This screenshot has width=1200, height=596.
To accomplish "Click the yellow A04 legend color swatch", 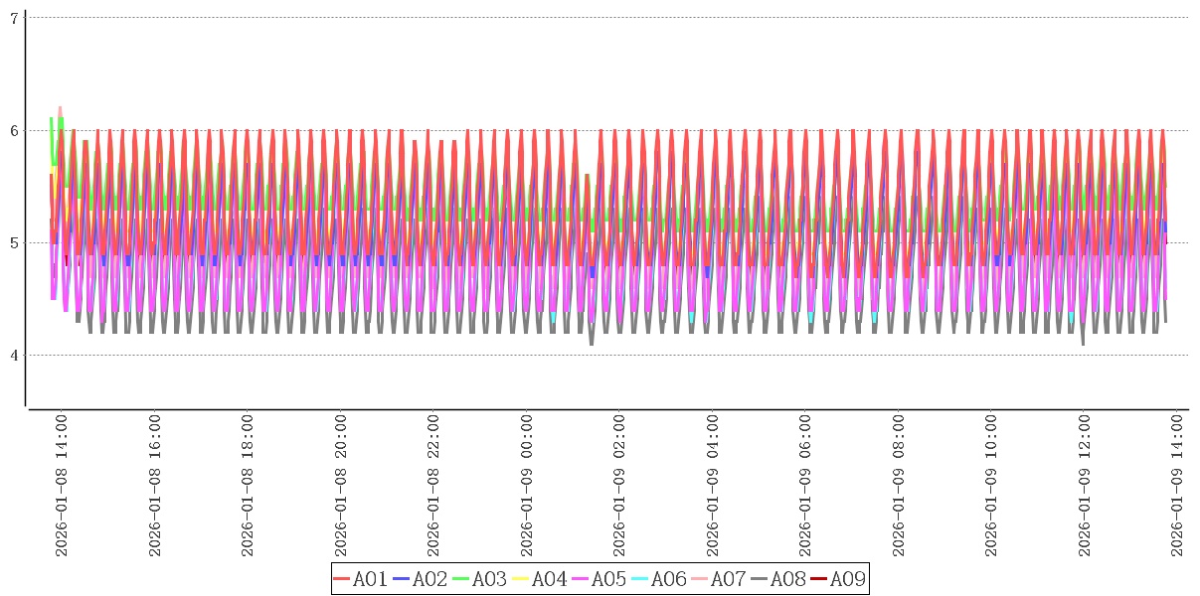I will pos(521,579).
